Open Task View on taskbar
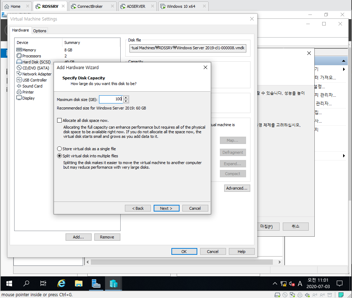 click(43, 284)
